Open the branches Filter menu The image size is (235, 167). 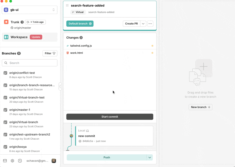pos(50,53)
